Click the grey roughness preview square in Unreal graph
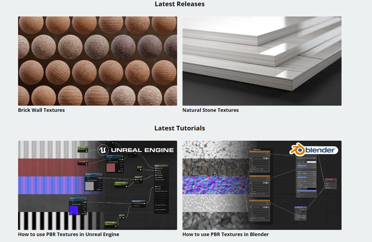Viewport: 372px width, 242px height. [x=89, y=186]
